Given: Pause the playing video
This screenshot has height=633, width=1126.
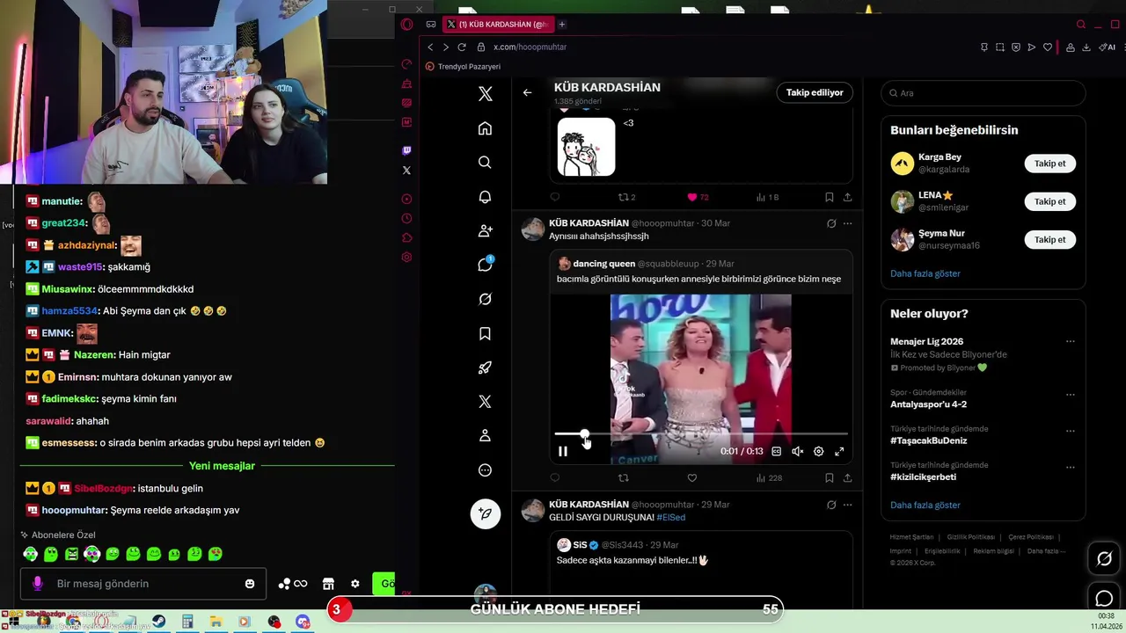Looking at the screenshot, I should [563, 451].
